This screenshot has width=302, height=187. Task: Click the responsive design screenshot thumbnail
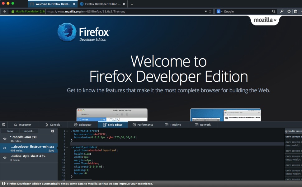click(x=225, y=115)
